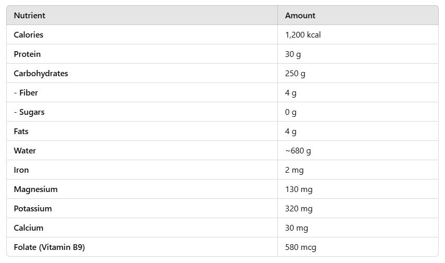Click the 30 g protein amount
Screen dimensions: 445x263
293,54
